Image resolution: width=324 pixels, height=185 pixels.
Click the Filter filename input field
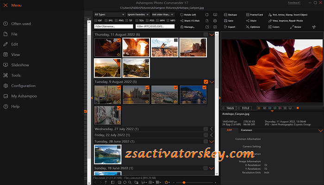114,26
